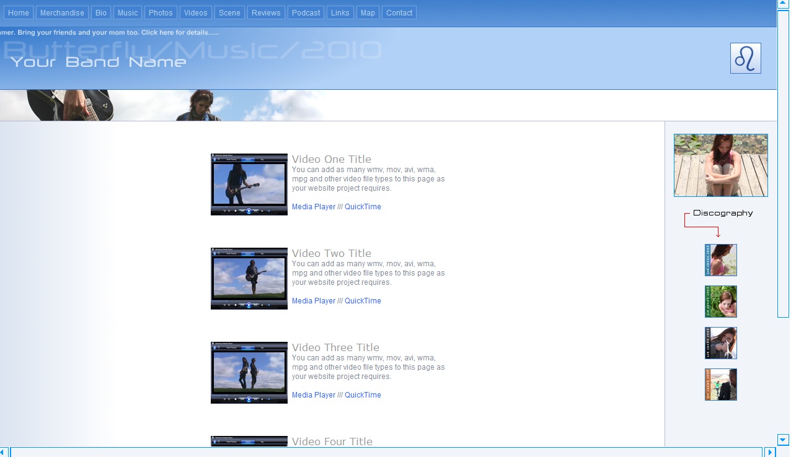
Task: Click the Video Two Title heading
Action: pyautogui.click(x=332, y=253)
